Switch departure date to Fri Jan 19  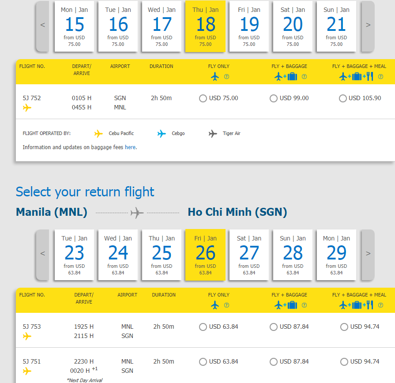click(249, 26)
